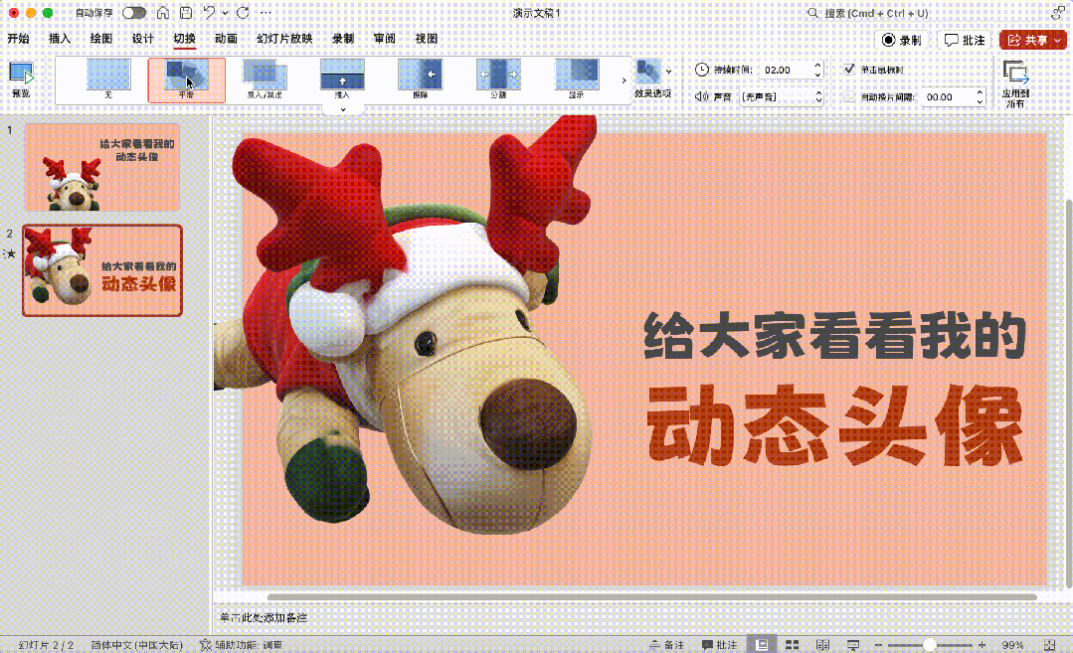Click the Home icon in title bar
Screen dimensions: 1073x653
(x=163, y=13)
